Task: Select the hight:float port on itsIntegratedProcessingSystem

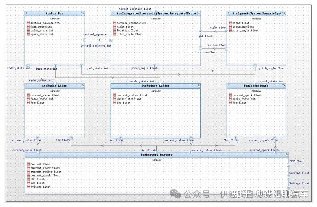Action: [x=200, y=32]
